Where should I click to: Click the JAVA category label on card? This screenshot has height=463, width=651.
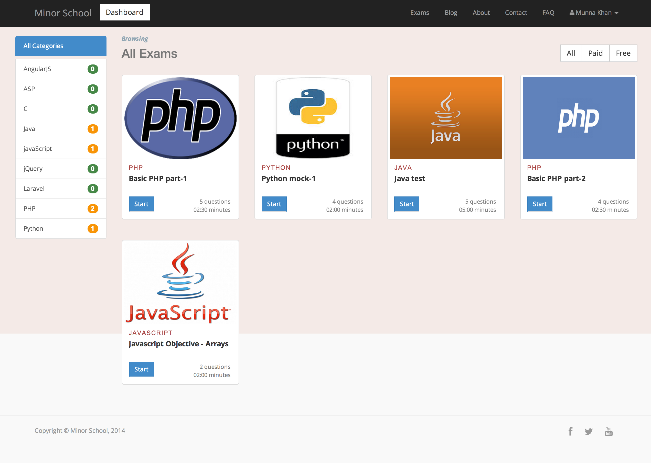(x=403, y=168)
